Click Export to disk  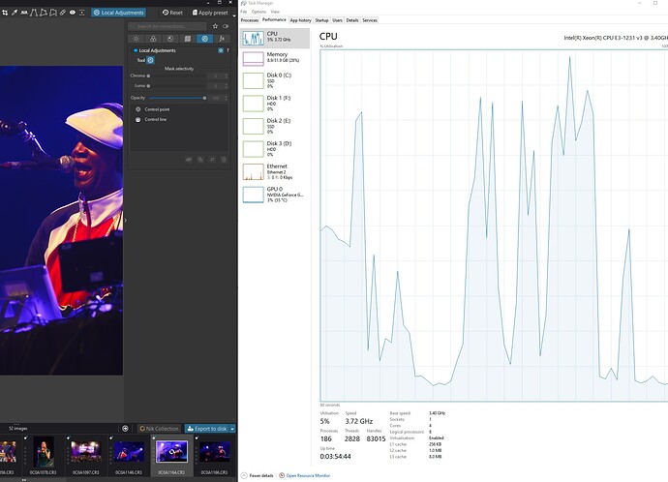(207, 429)
